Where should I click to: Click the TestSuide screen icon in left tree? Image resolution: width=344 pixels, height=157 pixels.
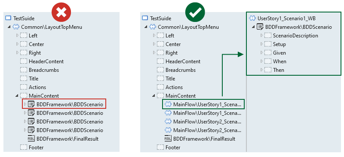[x=8, y=18]
